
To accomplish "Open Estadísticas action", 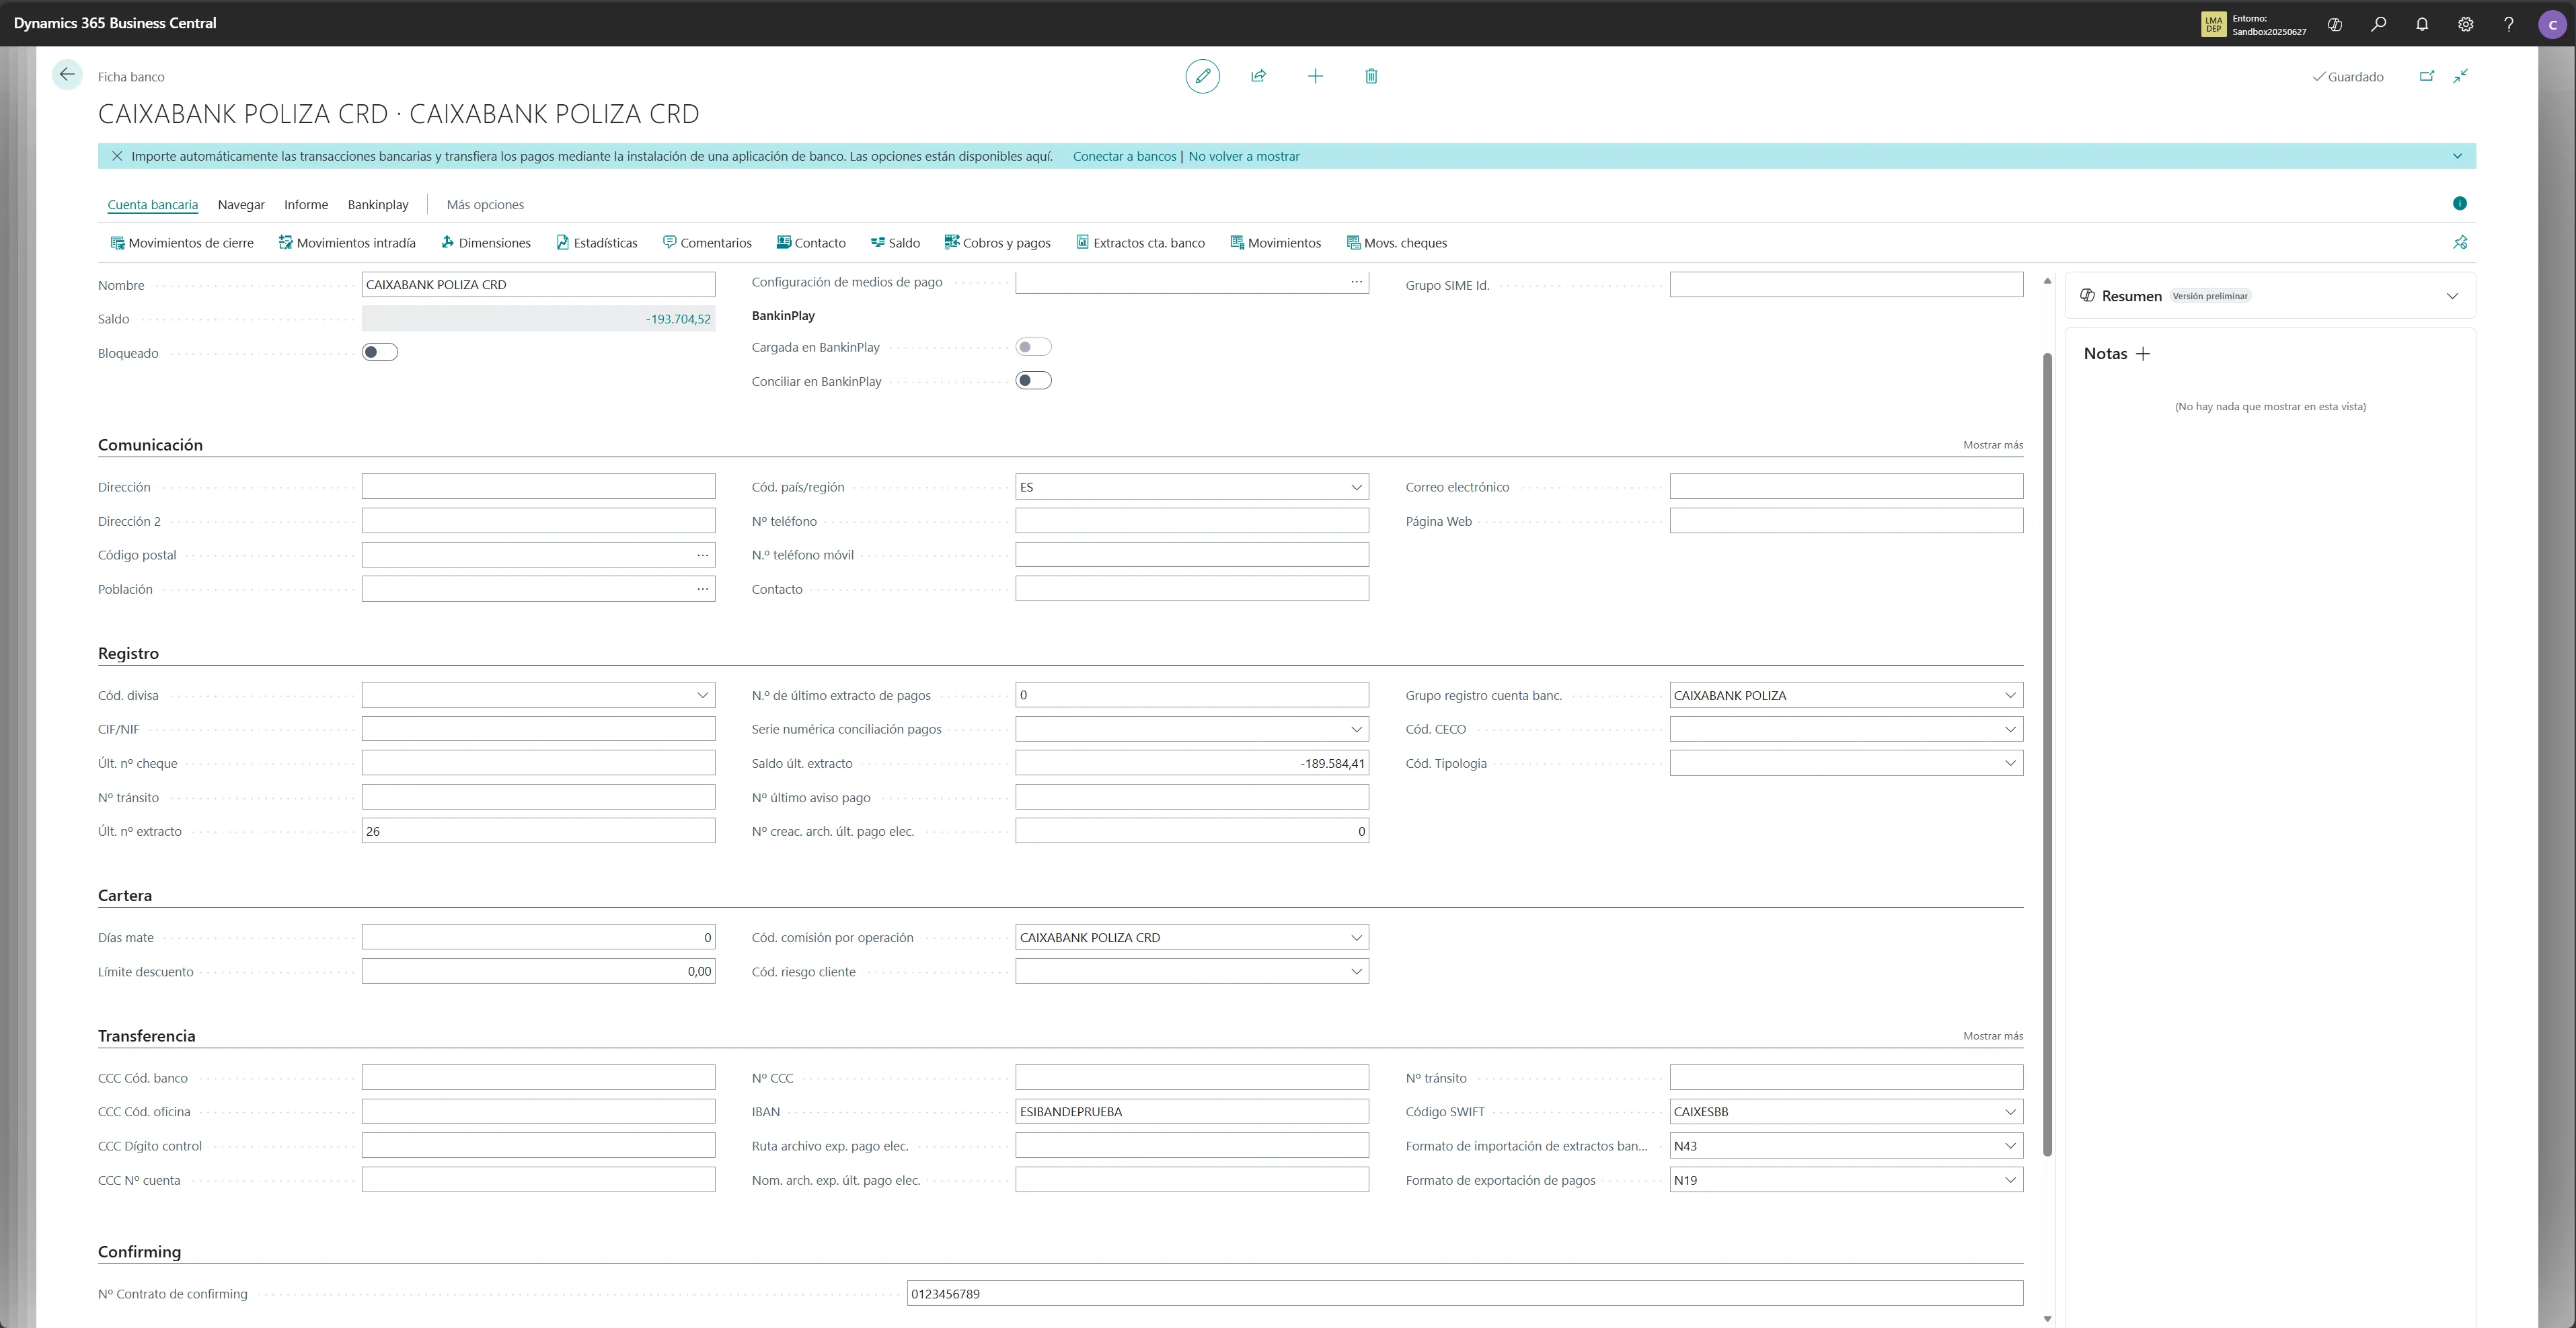I will (597, 243).
